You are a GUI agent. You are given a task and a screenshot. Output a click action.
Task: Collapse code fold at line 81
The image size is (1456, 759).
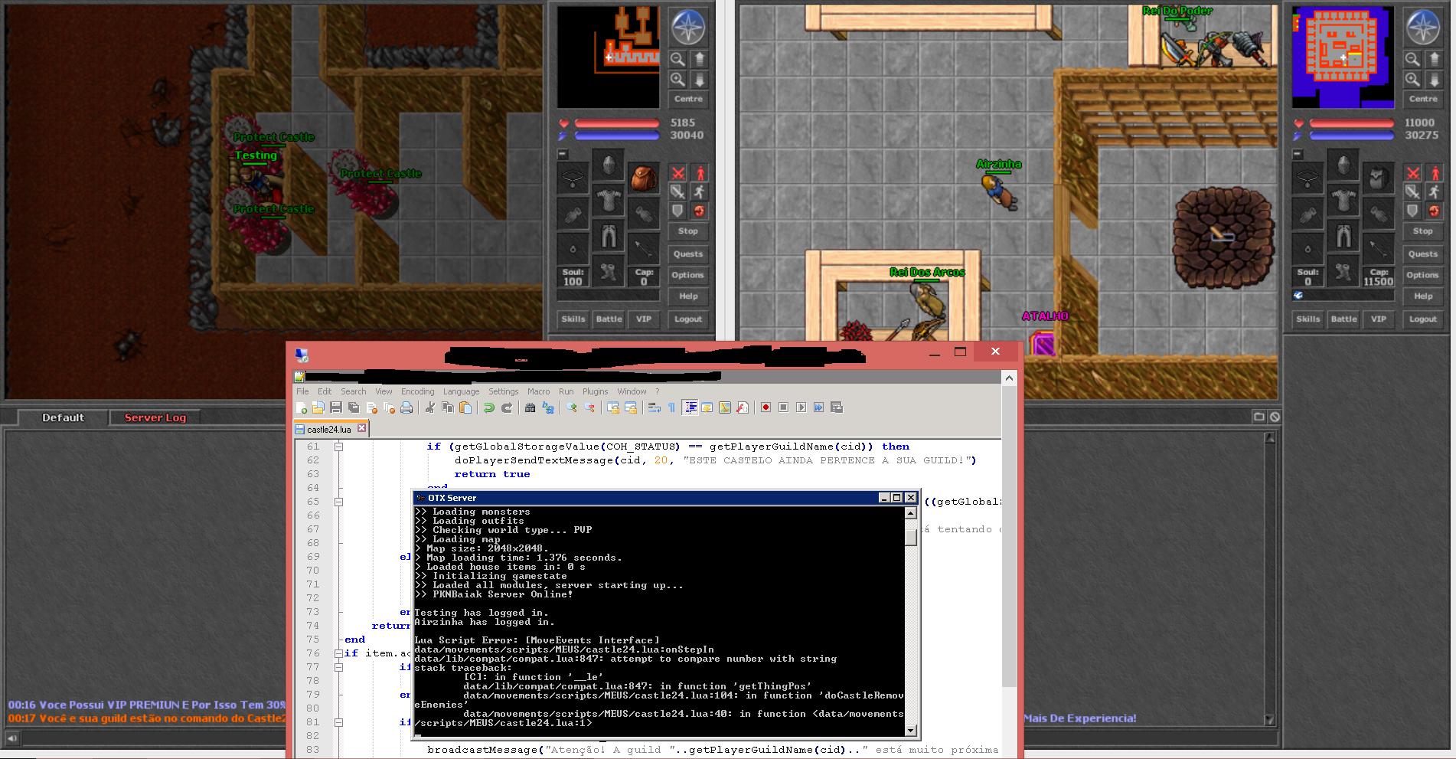tap(338, 722)
